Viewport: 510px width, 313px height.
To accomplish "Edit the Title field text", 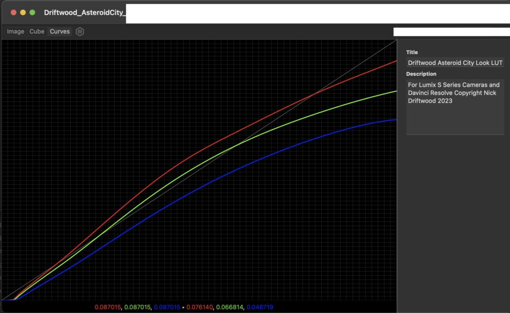I will point(455,63).
